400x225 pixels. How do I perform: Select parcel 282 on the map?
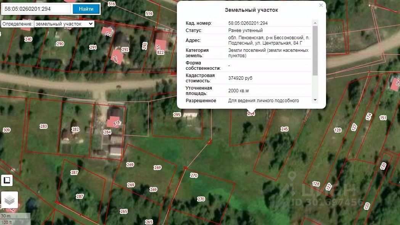pyautogui.click(x=75, y=129)
